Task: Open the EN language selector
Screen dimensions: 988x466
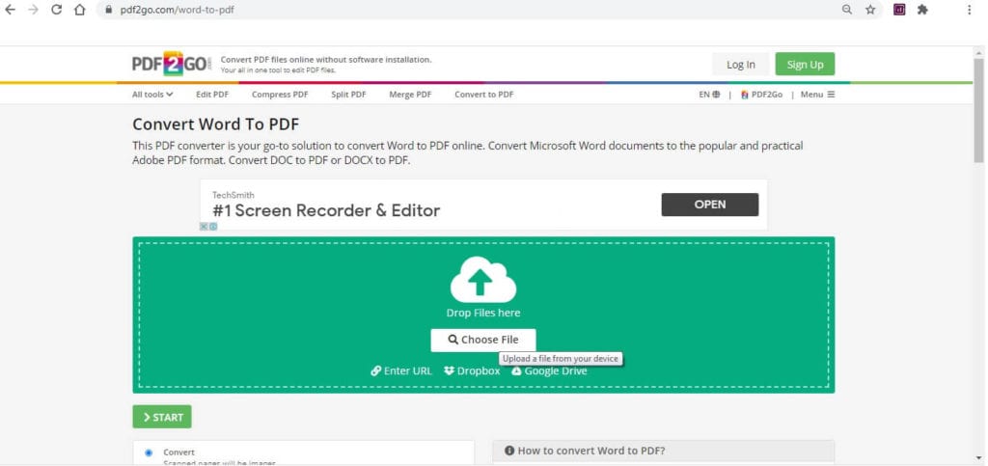Action: coord(709,95)
